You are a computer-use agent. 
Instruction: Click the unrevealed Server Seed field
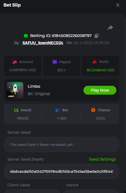pyautogui.click(x=62, y=144)
